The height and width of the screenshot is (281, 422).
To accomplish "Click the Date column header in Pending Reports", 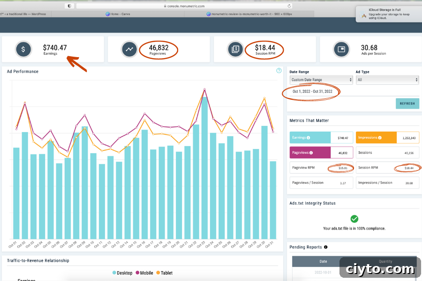I will (323, 261).
